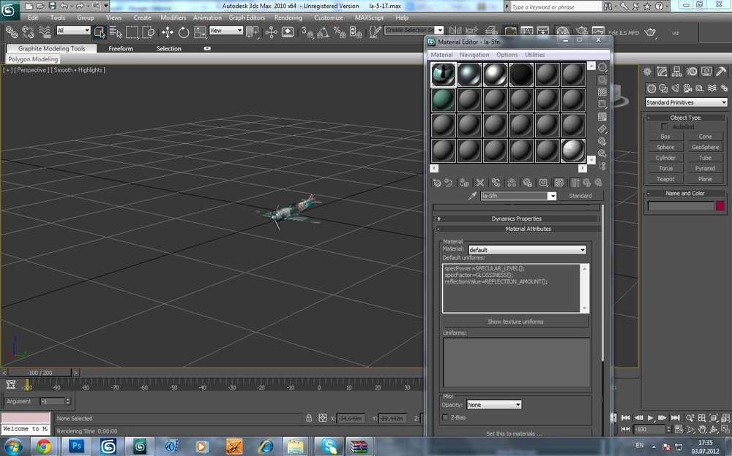Viewport: 732px width, 456px height.
Task: Switch to the Freeform tab
Action: tap(121, 49)
